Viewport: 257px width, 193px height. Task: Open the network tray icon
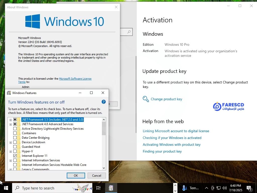[x=219, y=188]
